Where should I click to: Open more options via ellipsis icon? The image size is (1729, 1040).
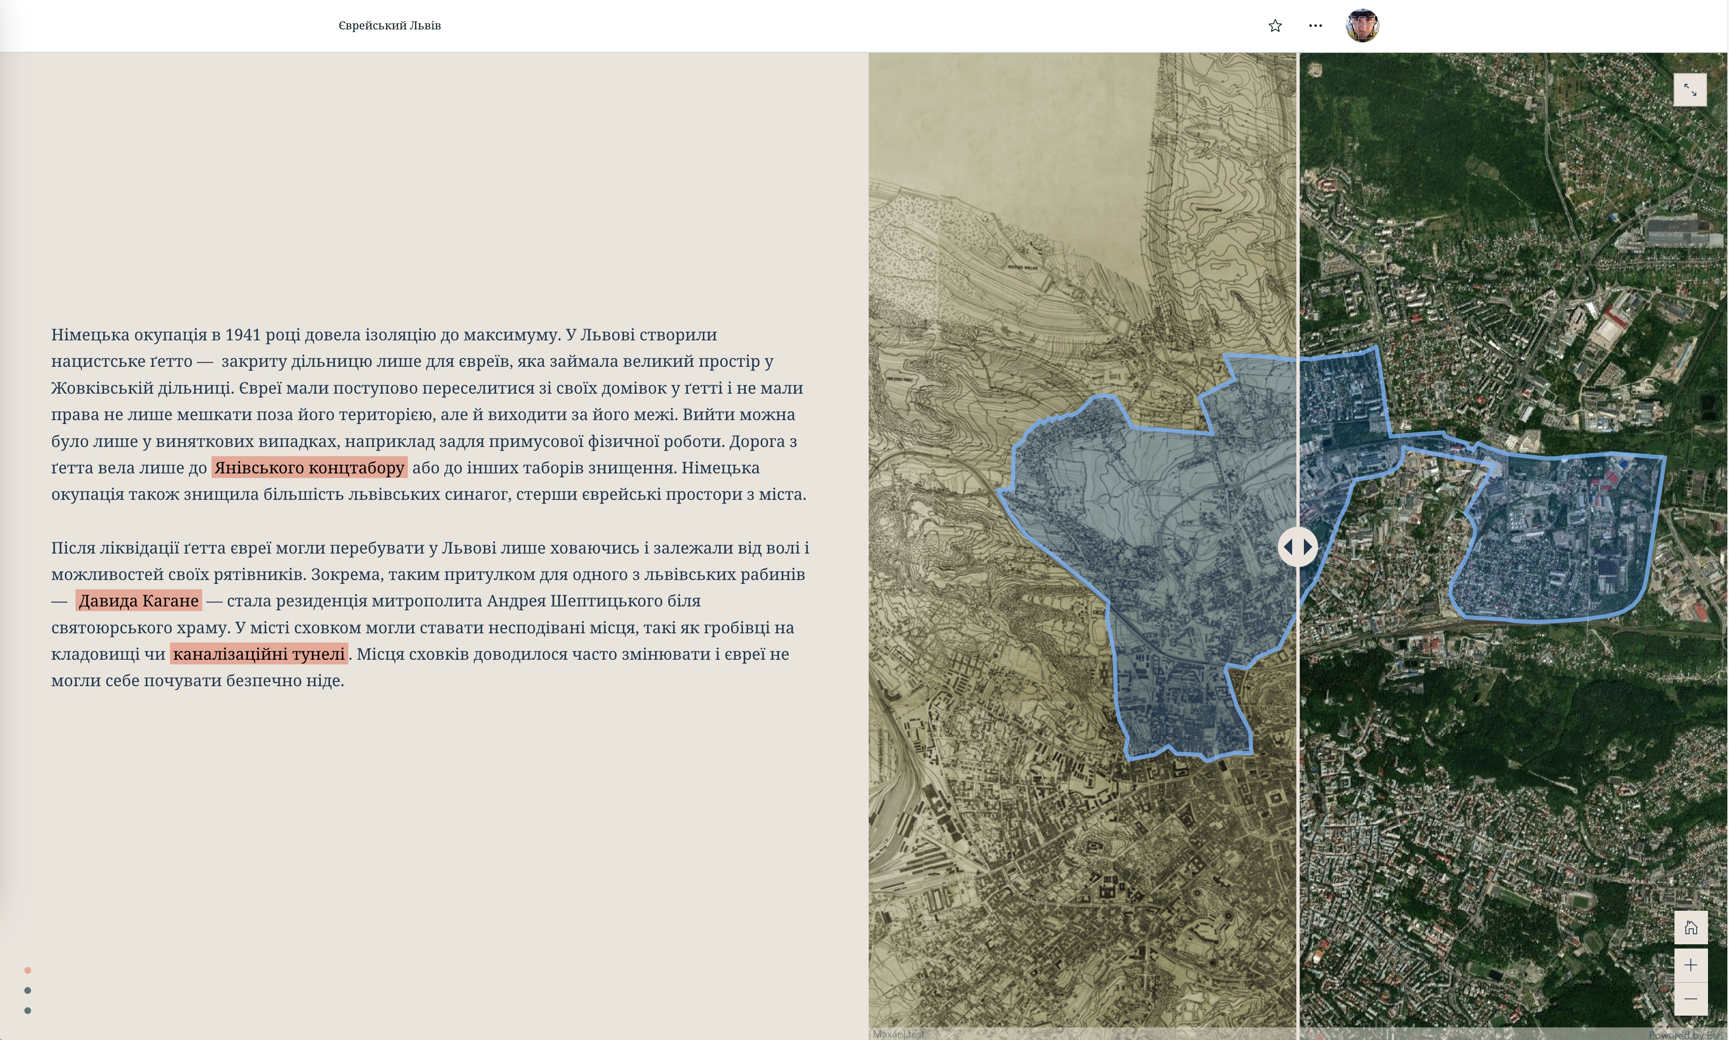point(1315,25)
